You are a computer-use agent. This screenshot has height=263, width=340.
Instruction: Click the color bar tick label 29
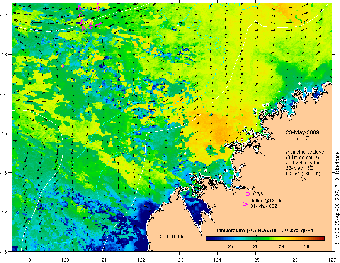click(x=281, y=247)
